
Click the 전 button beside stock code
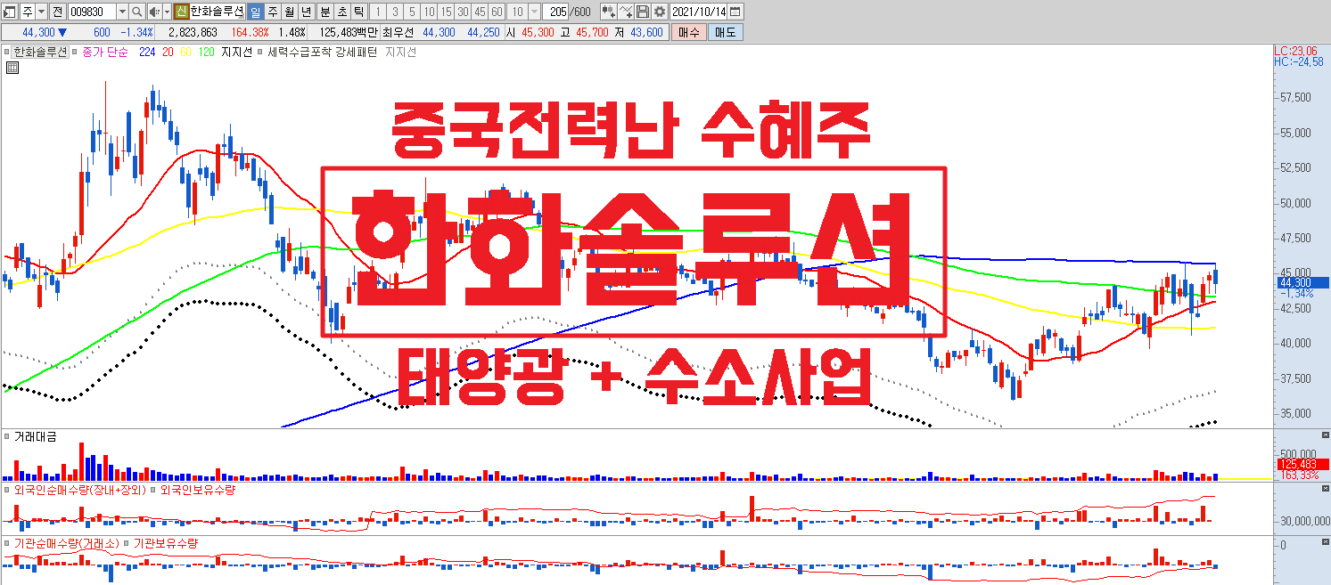click(58, 12)
